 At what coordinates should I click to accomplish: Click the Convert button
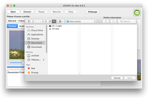[x=27, y=12]
